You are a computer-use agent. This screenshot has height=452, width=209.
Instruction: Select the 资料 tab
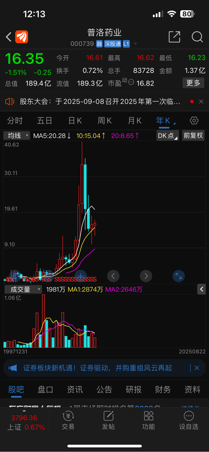(192, 389)
